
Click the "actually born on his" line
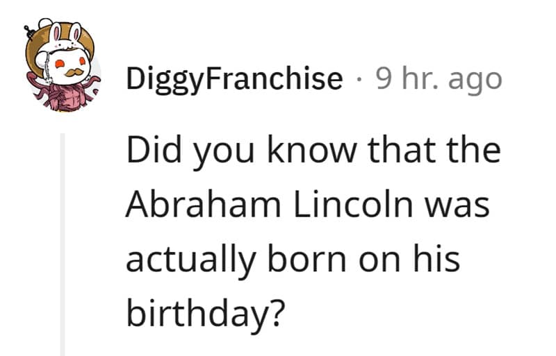[x=293, y=259]
